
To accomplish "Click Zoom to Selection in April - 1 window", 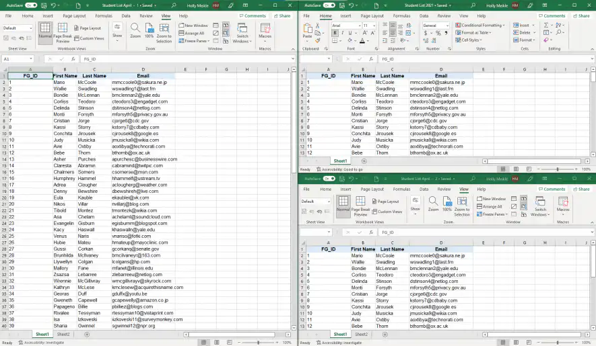I will pyautogui.click(x=164, y=32).
